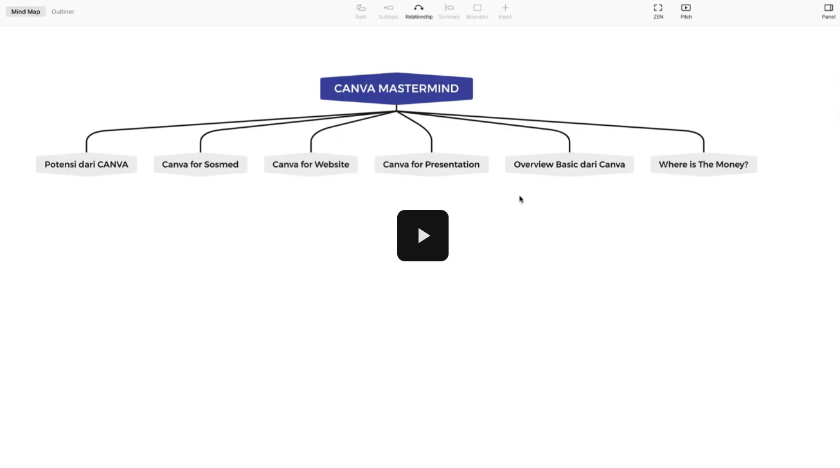Image resolution: width=840 pixels, height=468 pixels.
Task: Play the video with center play button
Action: [x=423, y=236]
